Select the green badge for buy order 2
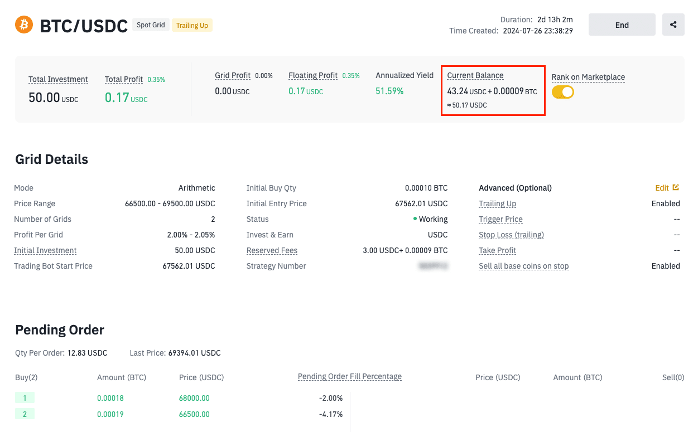This screenshot has height=432, width=698. point(25,414)
